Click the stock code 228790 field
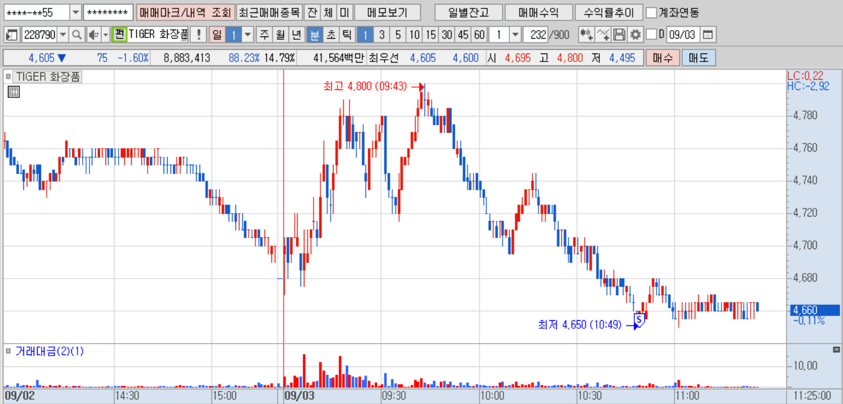This screenshot has width=843, height=404. [x=39, y=35]
